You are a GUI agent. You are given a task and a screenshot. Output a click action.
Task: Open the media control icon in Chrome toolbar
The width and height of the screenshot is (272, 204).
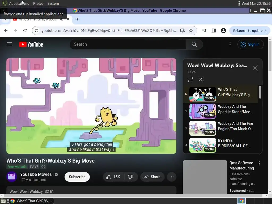click(204, 31)
